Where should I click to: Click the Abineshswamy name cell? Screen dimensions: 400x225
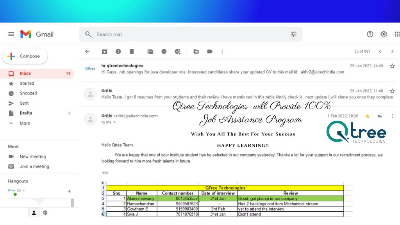click(x=141, y=198)
